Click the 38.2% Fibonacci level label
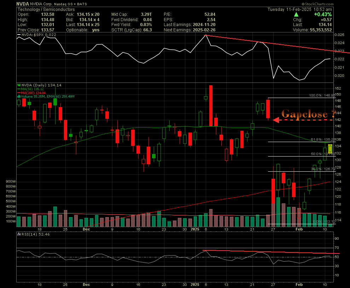 coord(323,169)
